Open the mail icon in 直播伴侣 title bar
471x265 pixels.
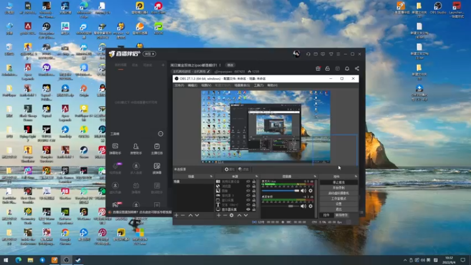[x=316, y=54]
